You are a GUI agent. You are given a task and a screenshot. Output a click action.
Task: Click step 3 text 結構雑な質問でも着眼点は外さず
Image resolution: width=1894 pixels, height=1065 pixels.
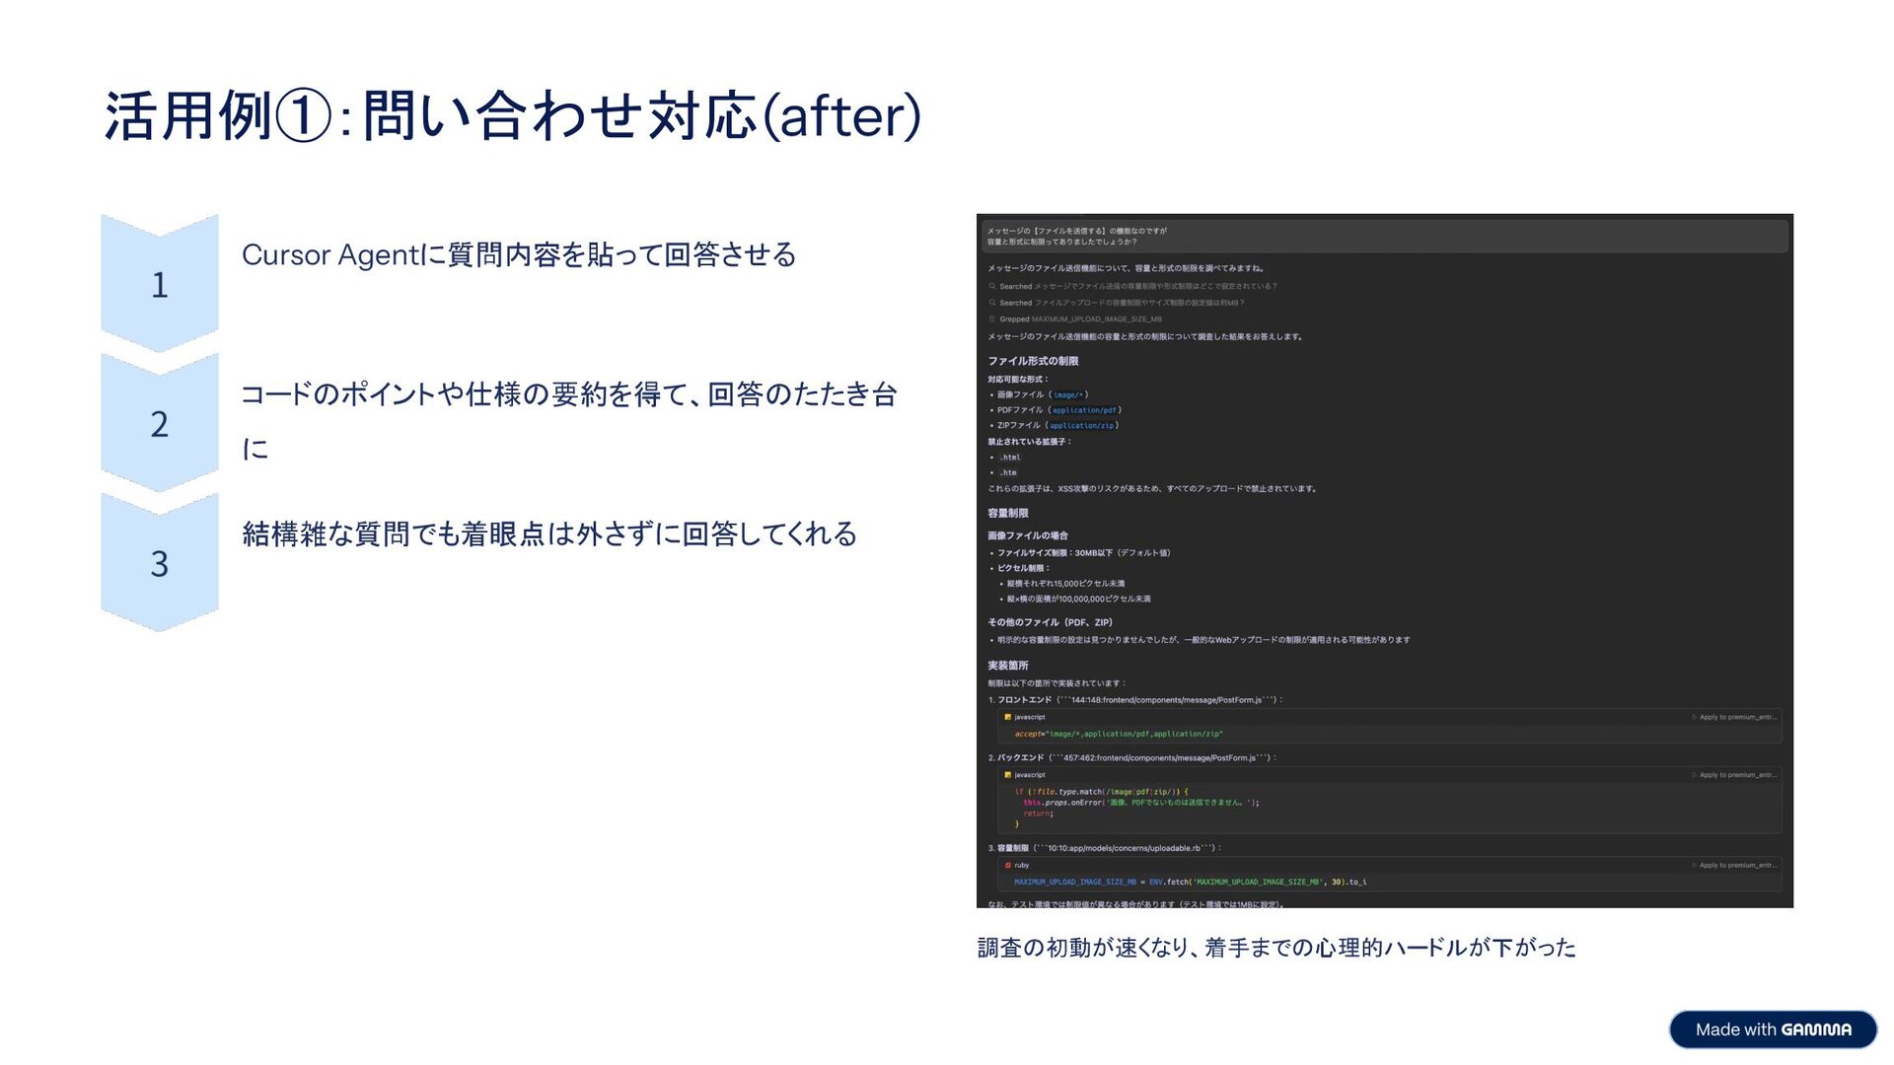pyautogui.click(x=549, y=534)
